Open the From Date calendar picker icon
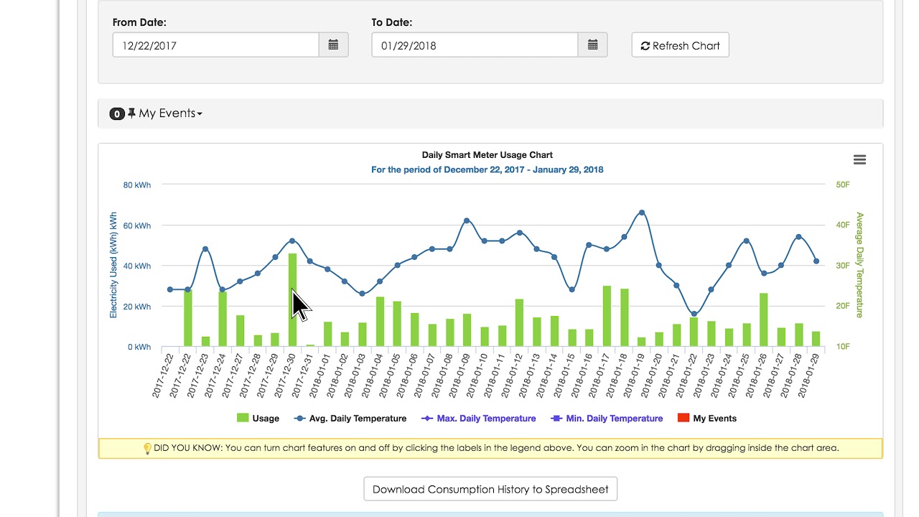The image size is (919, 517). click(333, 45)
